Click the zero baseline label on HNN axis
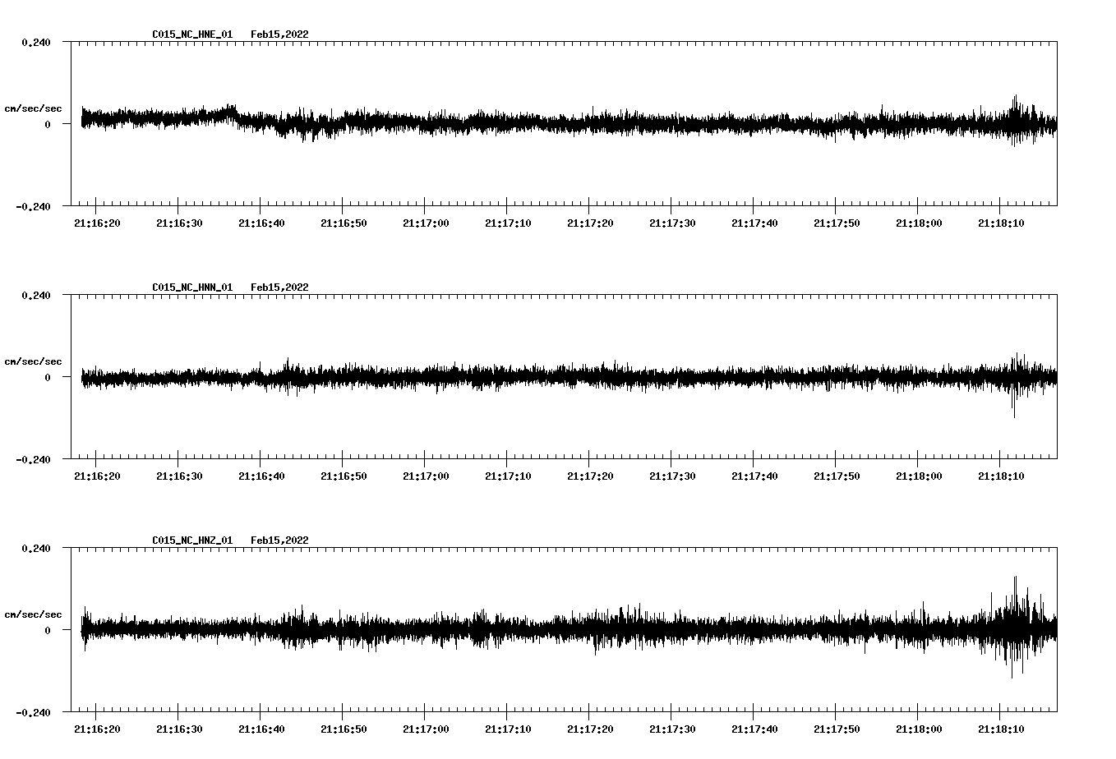The height and width of the screenshot is (759, 1116). click(47, 377)
